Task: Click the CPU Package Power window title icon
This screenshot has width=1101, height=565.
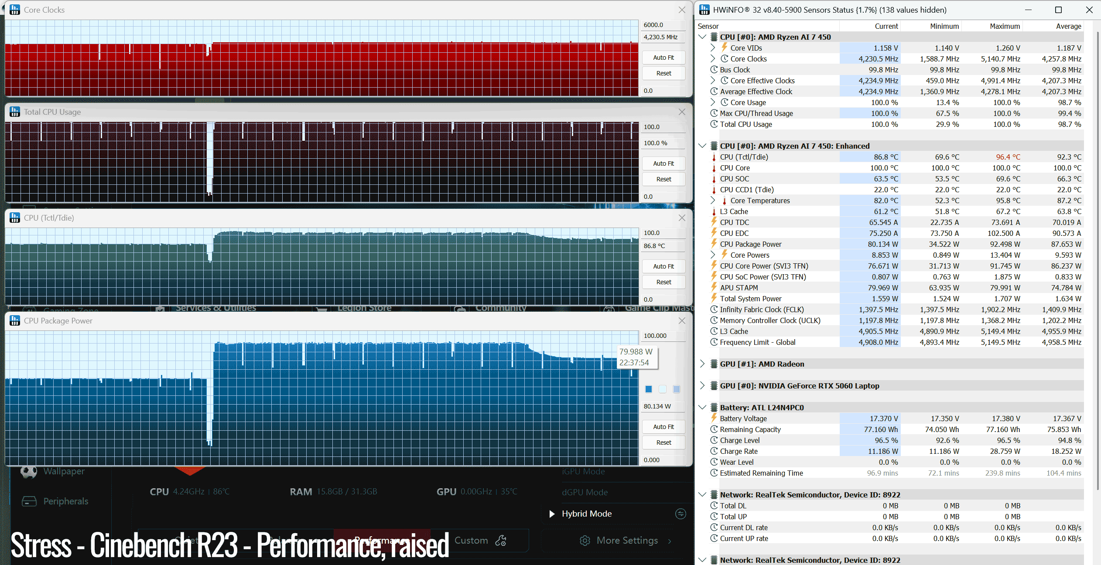Action: pos(15,321)
